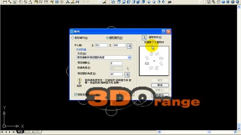
Task: Click the center point X input field
Action: click(101, 45)
